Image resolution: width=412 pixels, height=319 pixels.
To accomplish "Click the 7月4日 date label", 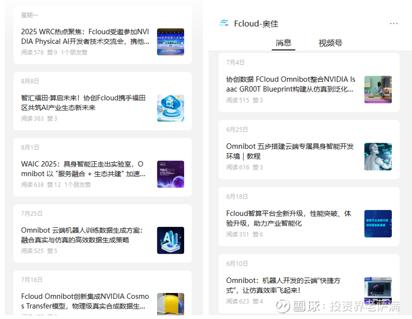I will 235,62.
